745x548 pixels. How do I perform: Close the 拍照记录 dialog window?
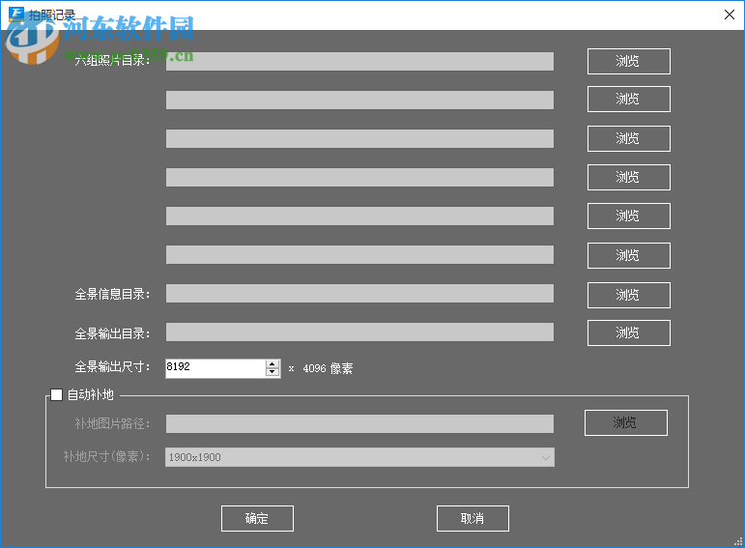tap(730, 14)
